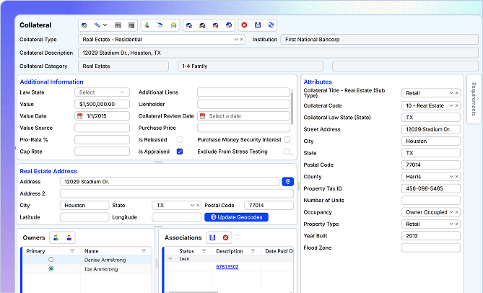Click the calendar icon for Value Date
The width and height of the screenshot is (483, 293).
coord(79,116)
